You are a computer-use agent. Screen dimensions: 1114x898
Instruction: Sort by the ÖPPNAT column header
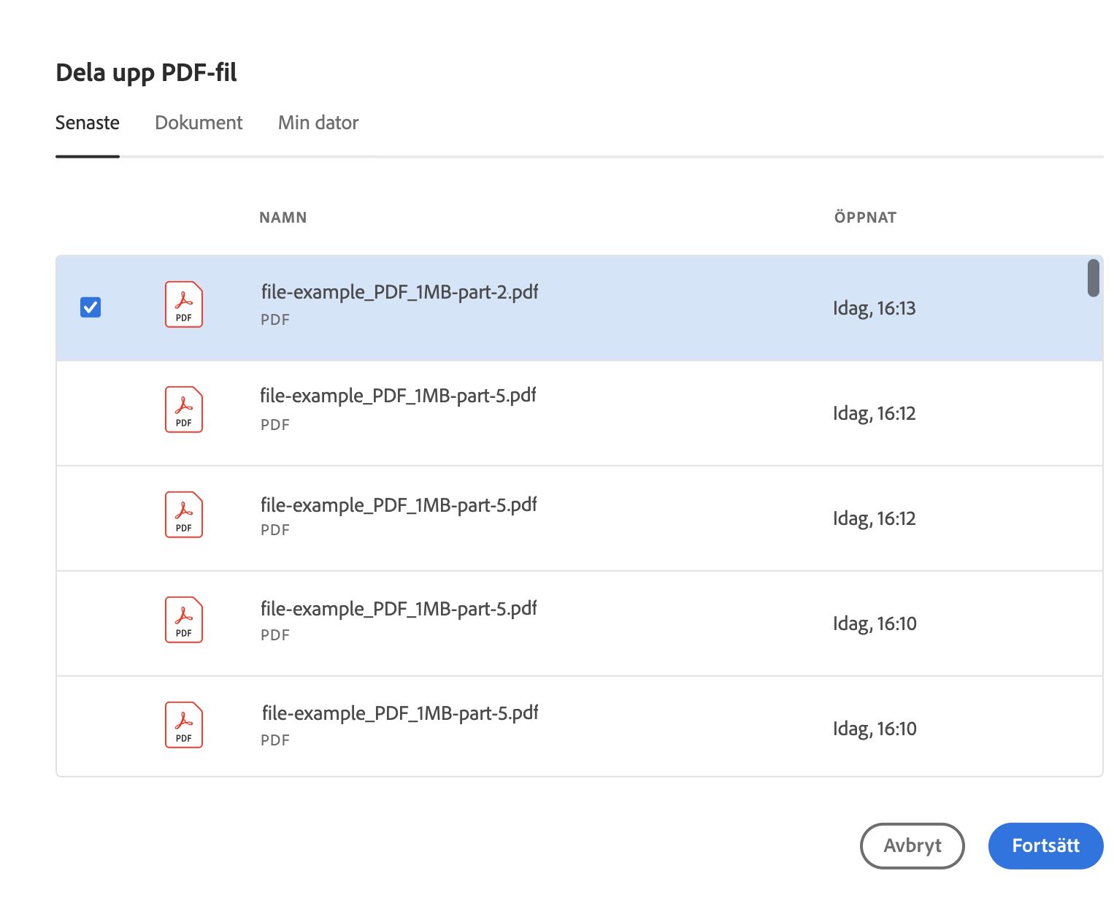pyautogui.click(x=865, y=217)
